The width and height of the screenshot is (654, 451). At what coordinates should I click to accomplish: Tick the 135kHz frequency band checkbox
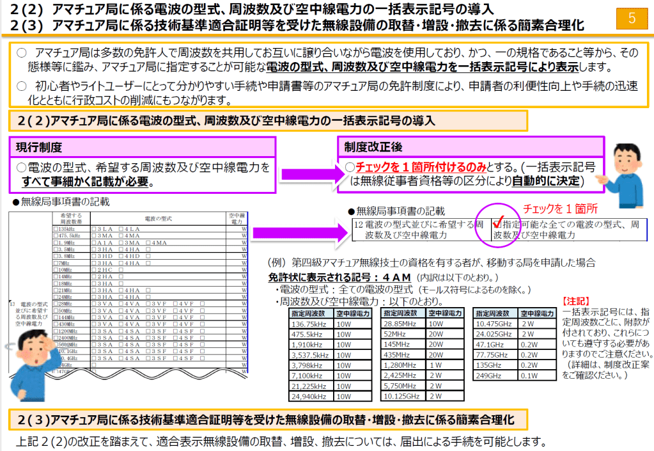[56, 228]
